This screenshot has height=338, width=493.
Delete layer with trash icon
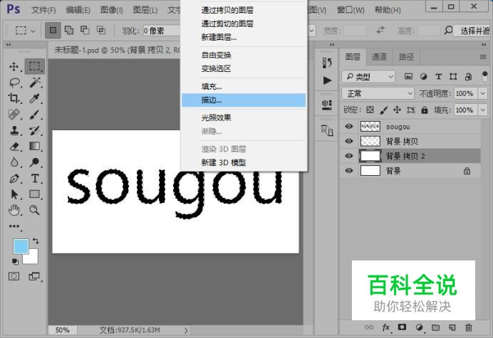(469, 327)
